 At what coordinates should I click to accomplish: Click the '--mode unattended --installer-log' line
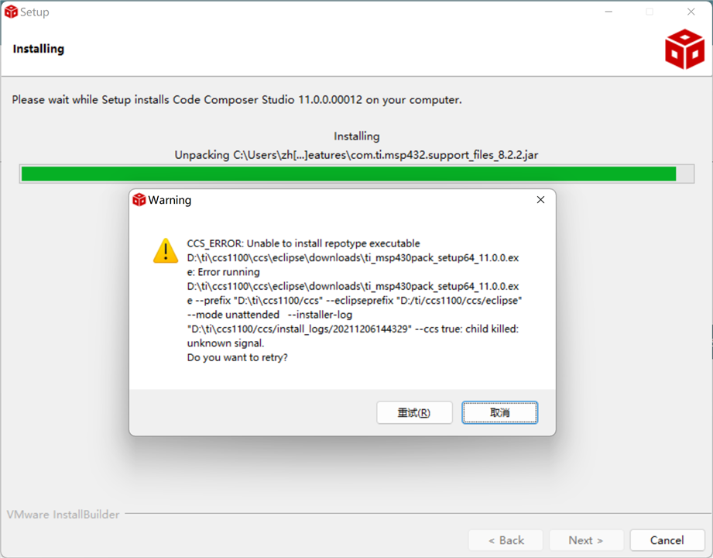pos(269,315)
